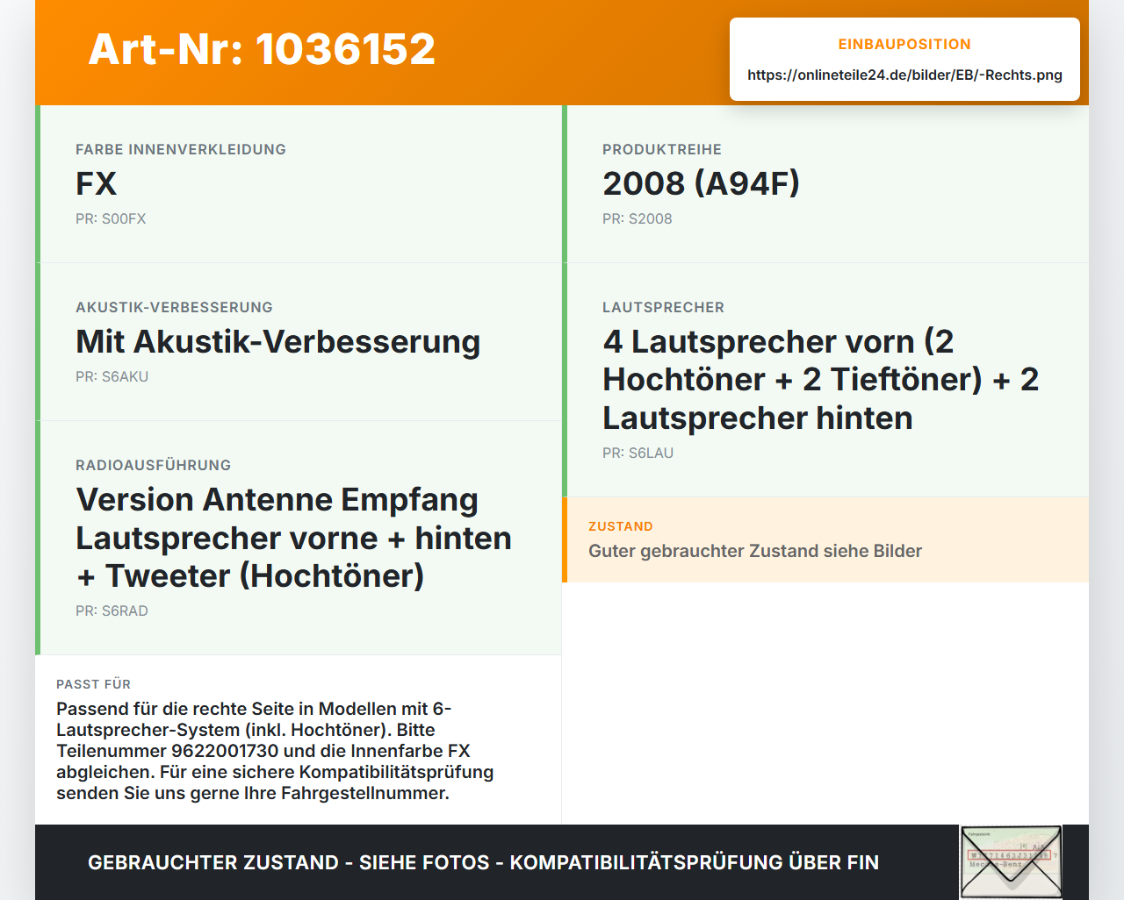
Task: Select the PASST FÜR label
Action: click(x=93, y=684)
